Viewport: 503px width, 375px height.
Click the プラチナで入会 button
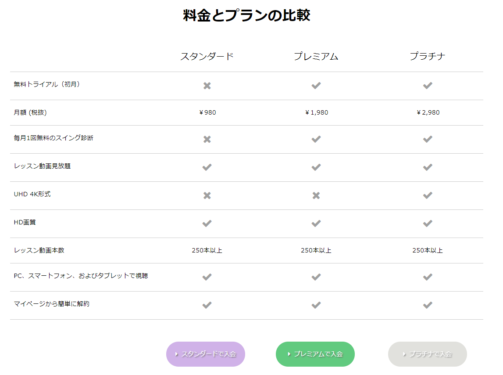[428, 354]
